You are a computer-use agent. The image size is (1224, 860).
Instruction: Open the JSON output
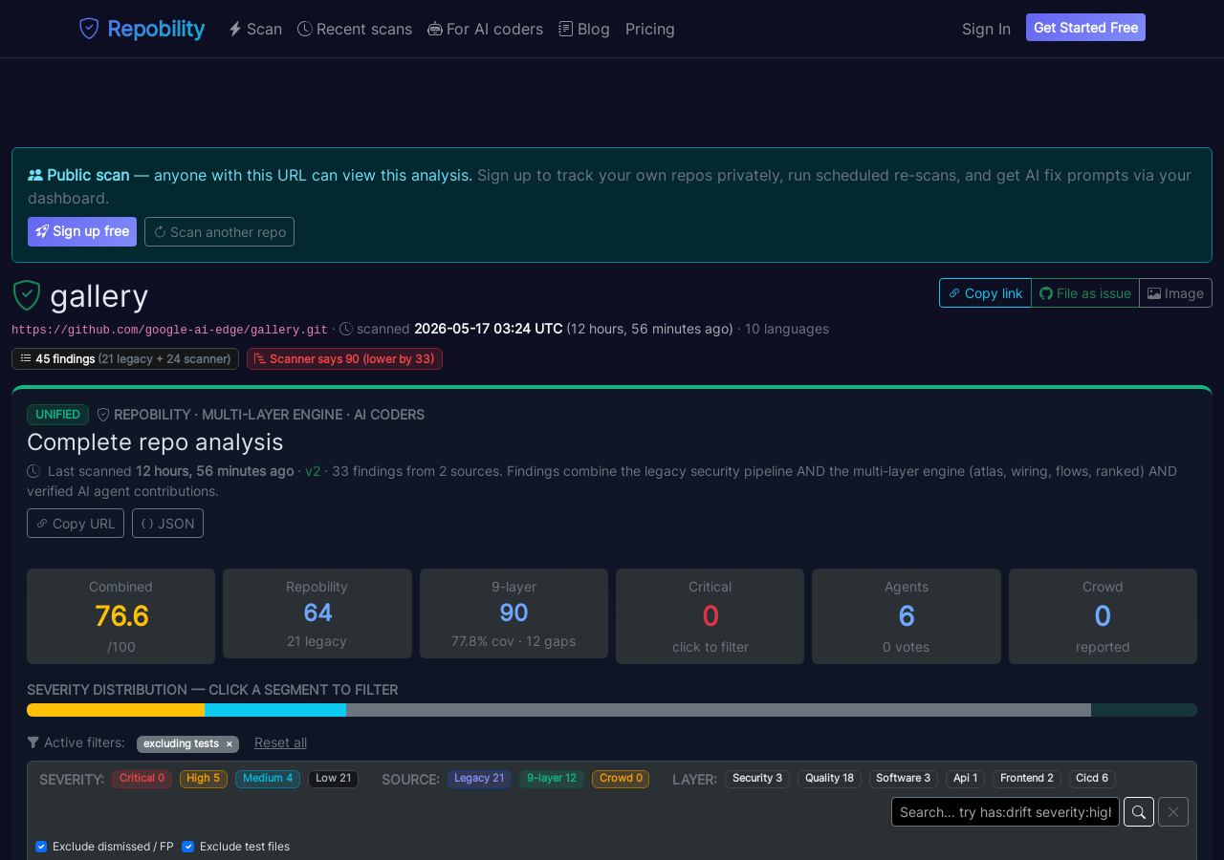167,524
